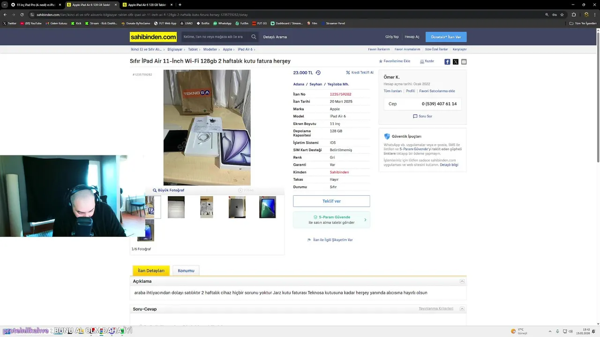The image size is (600, 337).
Task: Click Detaylı bilgi in Güvenlik İpuçları
Action: (449, 165)
